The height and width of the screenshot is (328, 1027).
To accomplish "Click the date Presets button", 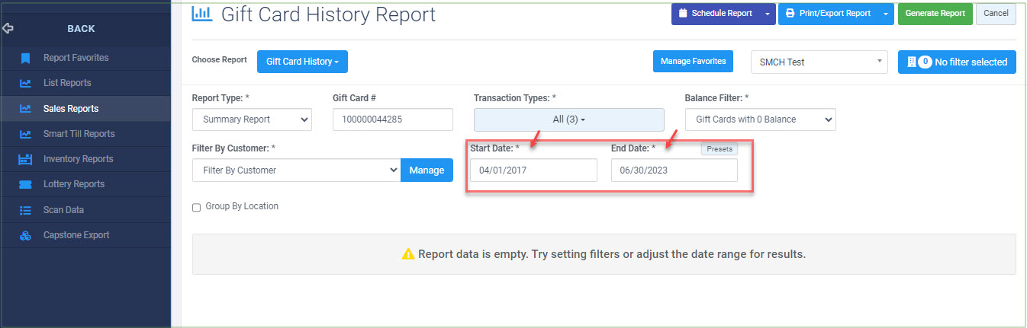I will pos(720,149).
